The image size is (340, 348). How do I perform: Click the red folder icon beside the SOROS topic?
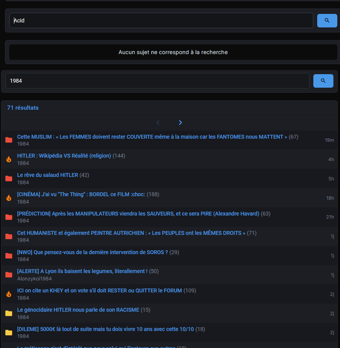click(8, 256)
